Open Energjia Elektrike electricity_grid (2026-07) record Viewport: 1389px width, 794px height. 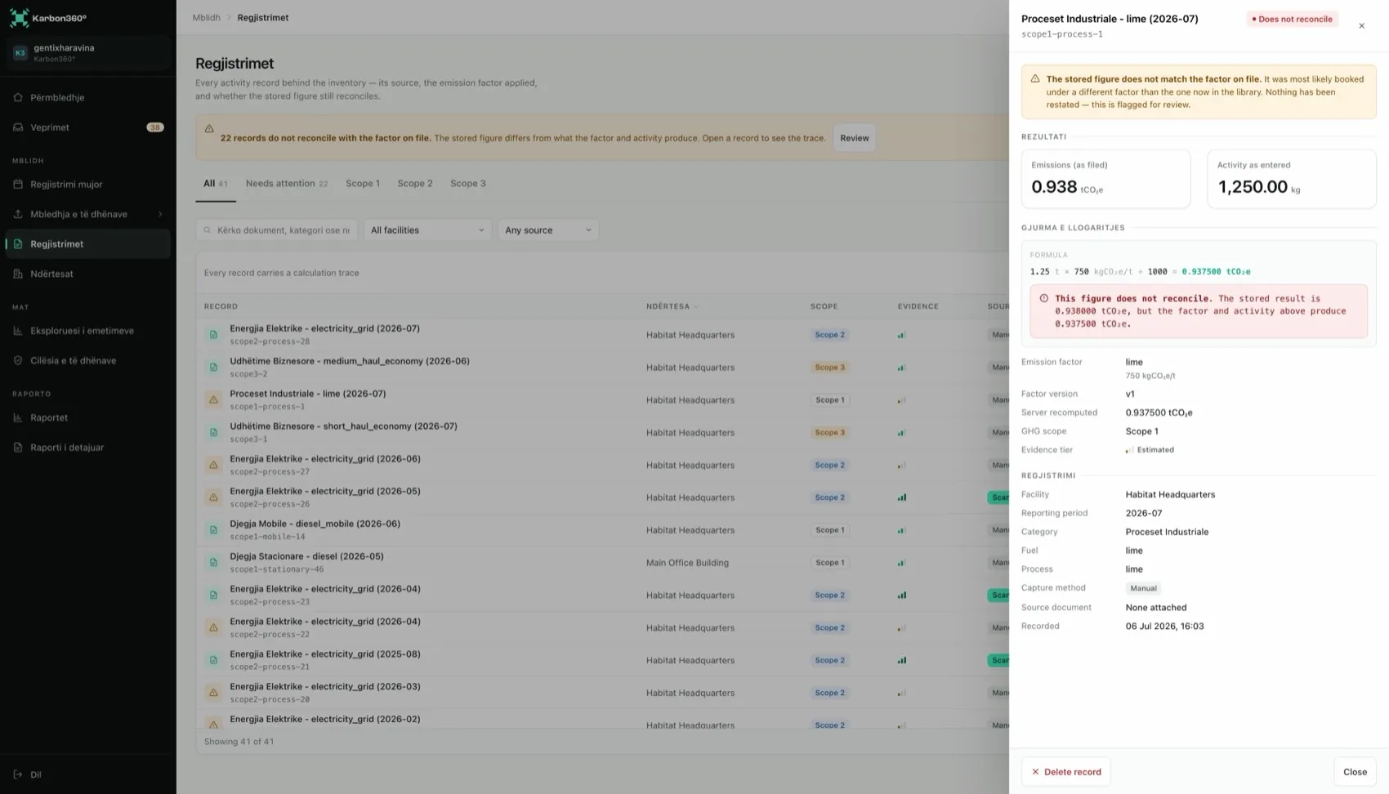324,328
